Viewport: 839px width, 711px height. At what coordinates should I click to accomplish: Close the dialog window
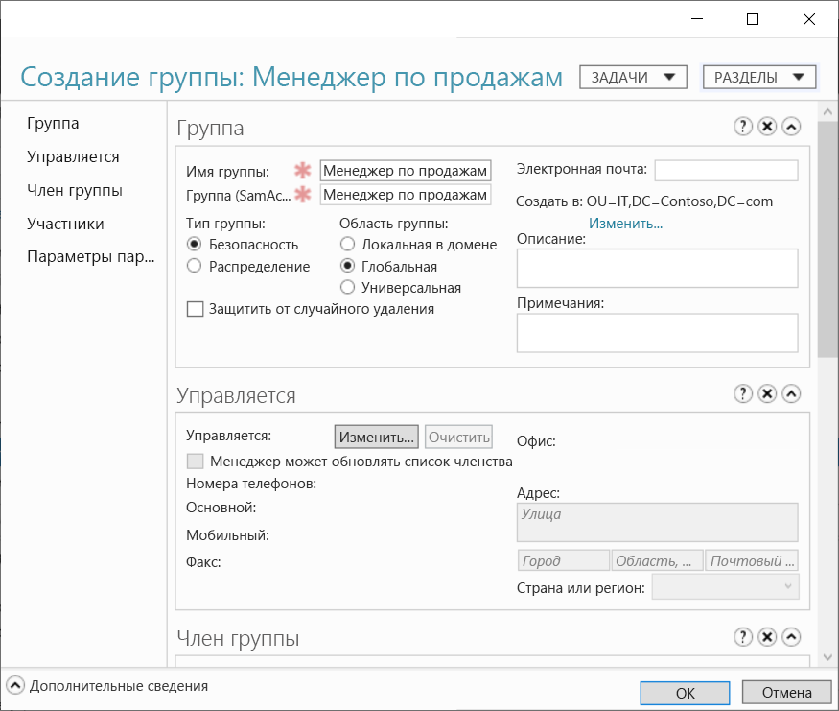[x=809, y=19]
